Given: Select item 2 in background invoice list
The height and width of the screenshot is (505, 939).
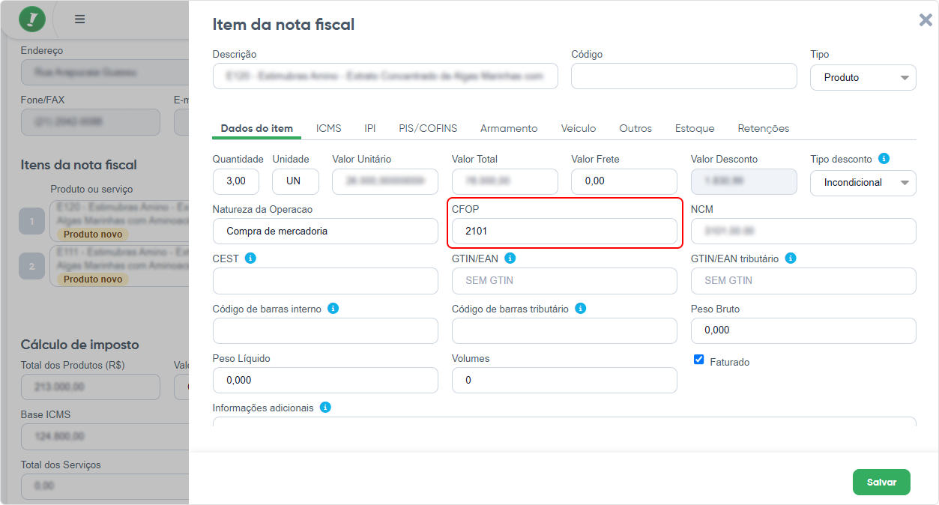Looking at the screenshot, I should click(32, 266).
